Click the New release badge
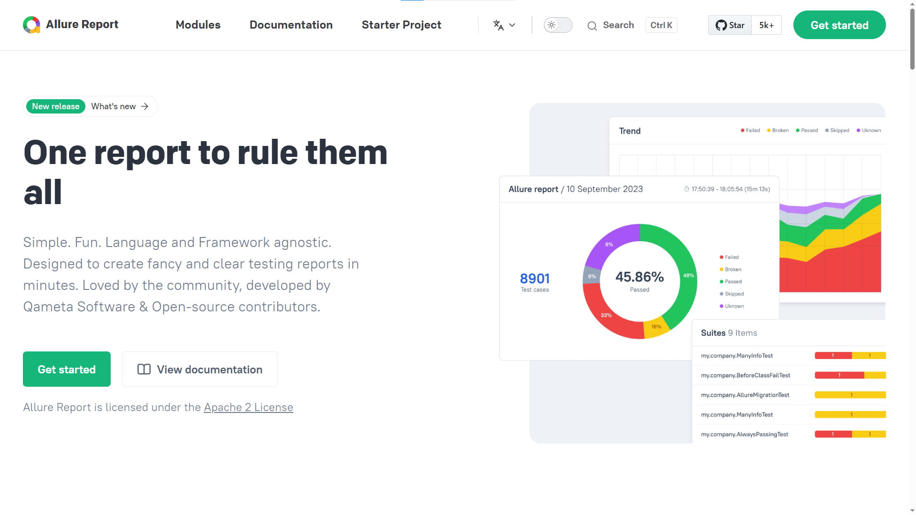 [56, 106]
